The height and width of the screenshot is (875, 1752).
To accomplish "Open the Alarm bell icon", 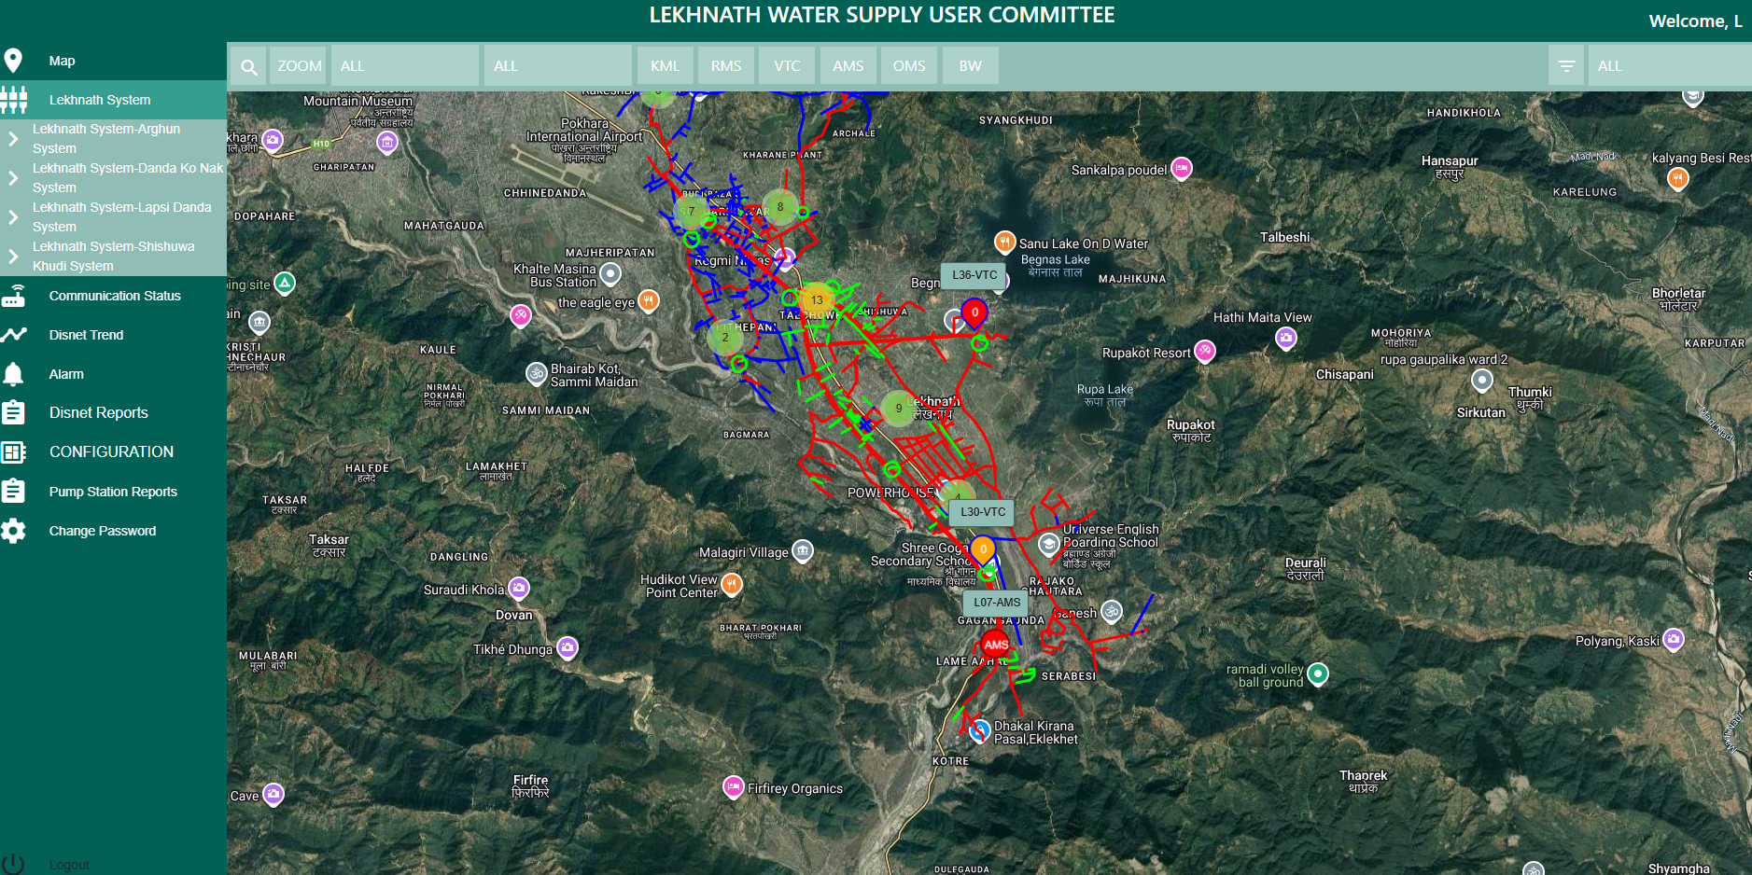I will click(13, 374).
